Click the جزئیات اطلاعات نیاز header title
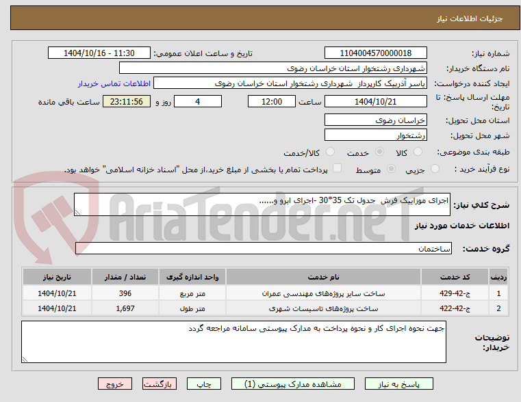 coord(470,18)
